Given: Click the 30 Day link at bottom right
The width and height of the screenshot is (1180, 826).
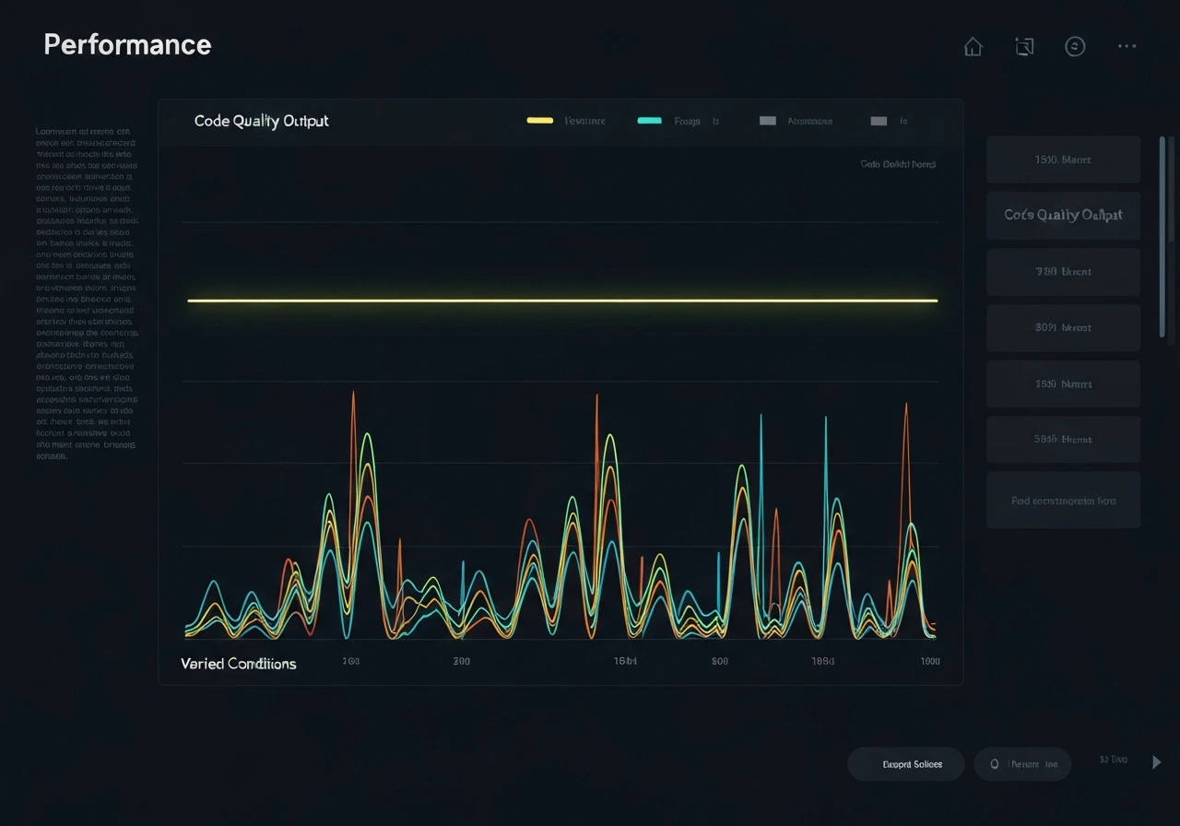Looking at the screenshot, I should [1113, 760].
